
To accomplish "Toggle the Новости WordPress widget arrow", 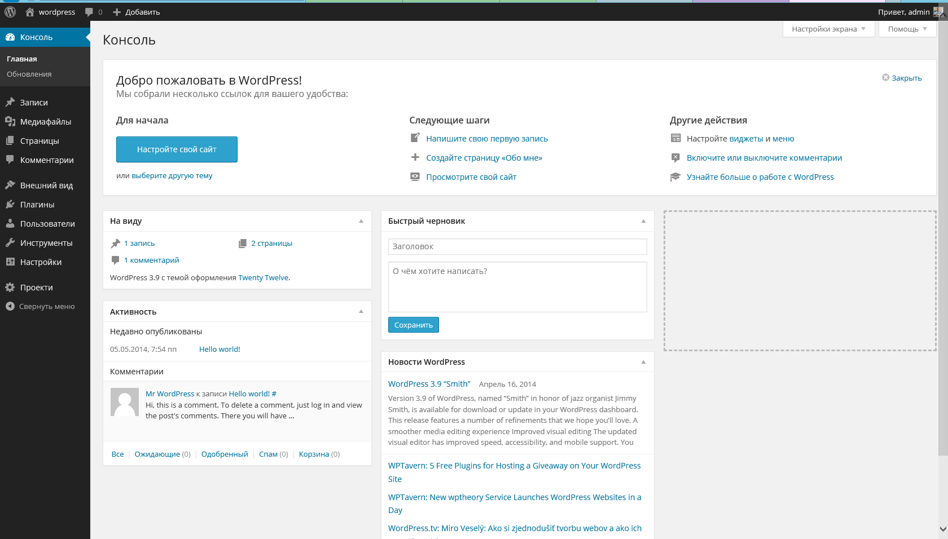I will (643, 362).
